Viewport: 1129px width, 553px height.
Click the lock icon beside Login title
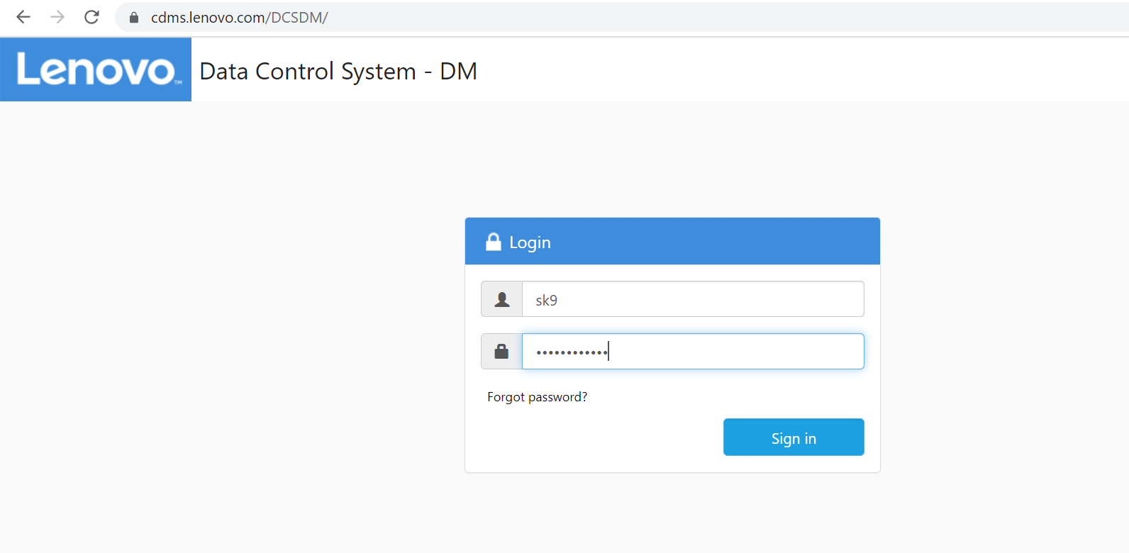(x=494, y=242)
